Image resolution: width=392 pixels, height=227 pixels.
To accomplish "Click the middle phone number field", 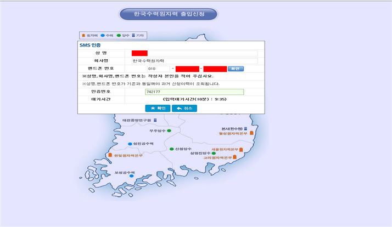I will click(187, 69).
